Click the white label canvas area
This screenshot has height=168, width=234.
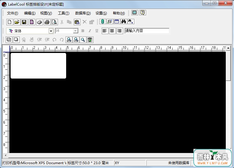pos(38,66)
